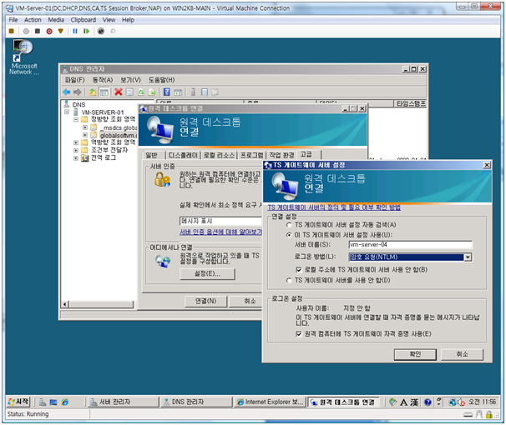Click 취소 button in TS Gateway settings dialog
The height and width of the screenshot is (425, 506).
point(462,354)
